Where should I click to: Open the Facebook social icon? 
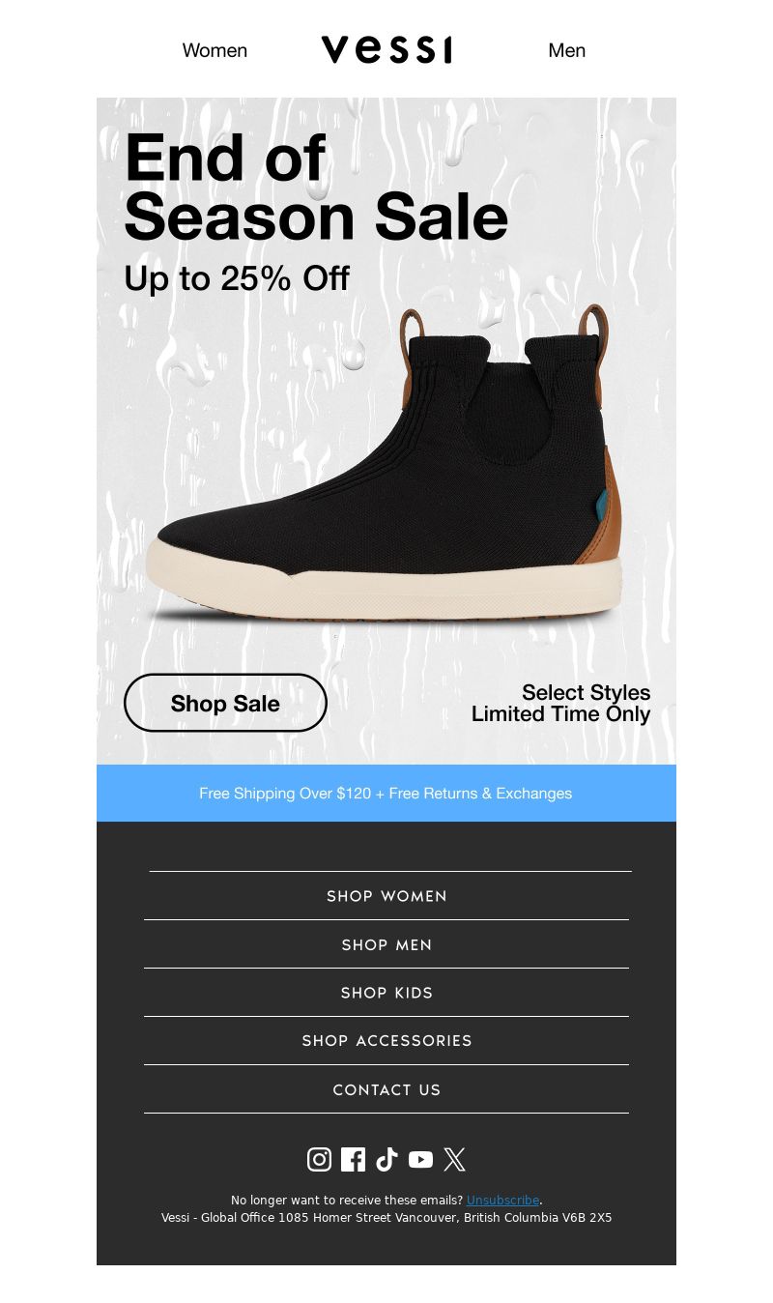354,1159
